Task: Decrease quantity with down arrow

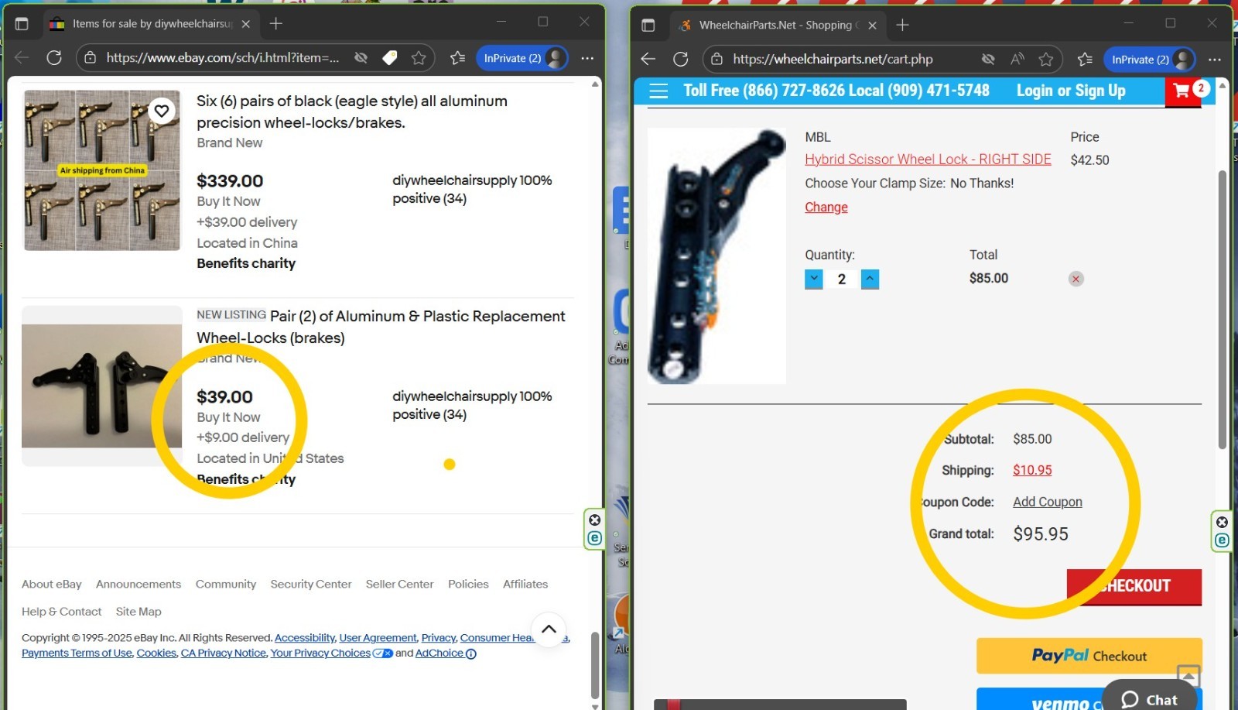Action: point(814,279)
